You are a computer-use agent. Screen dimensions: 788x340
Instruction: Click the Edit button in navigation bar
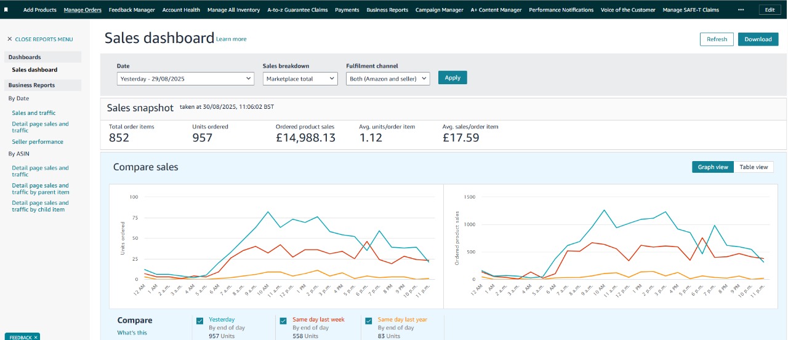point(770,10)
